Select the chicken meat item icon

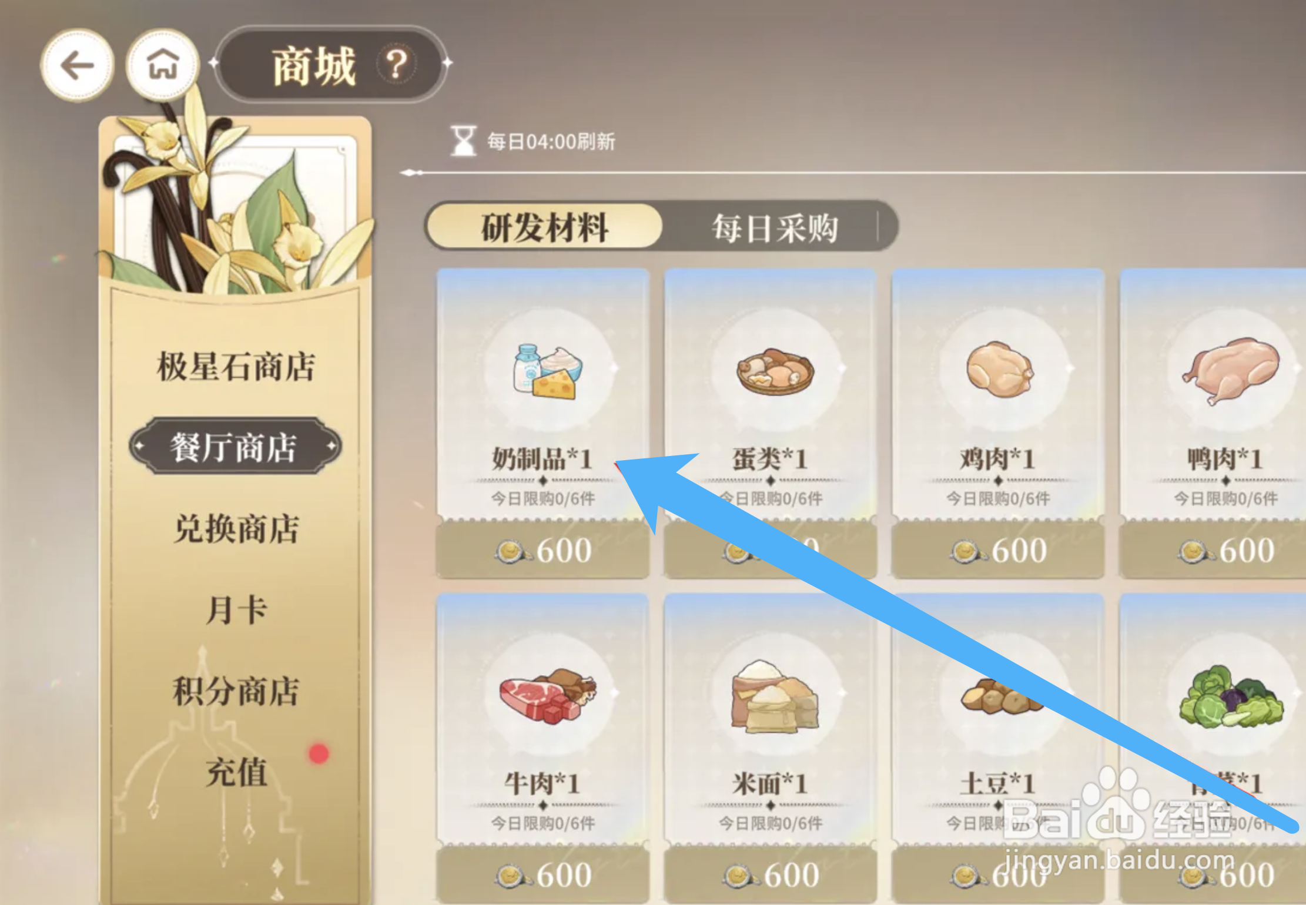click(1000, 370)
